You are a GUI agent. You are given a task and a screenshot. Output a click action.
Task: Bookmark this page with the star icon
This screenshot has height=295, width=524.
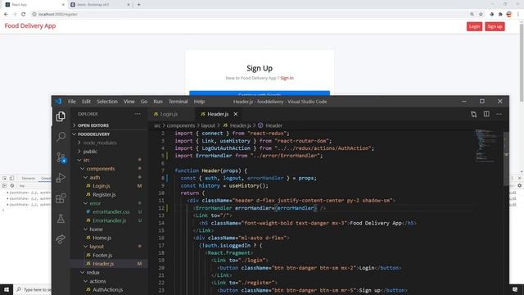(481, 14)
